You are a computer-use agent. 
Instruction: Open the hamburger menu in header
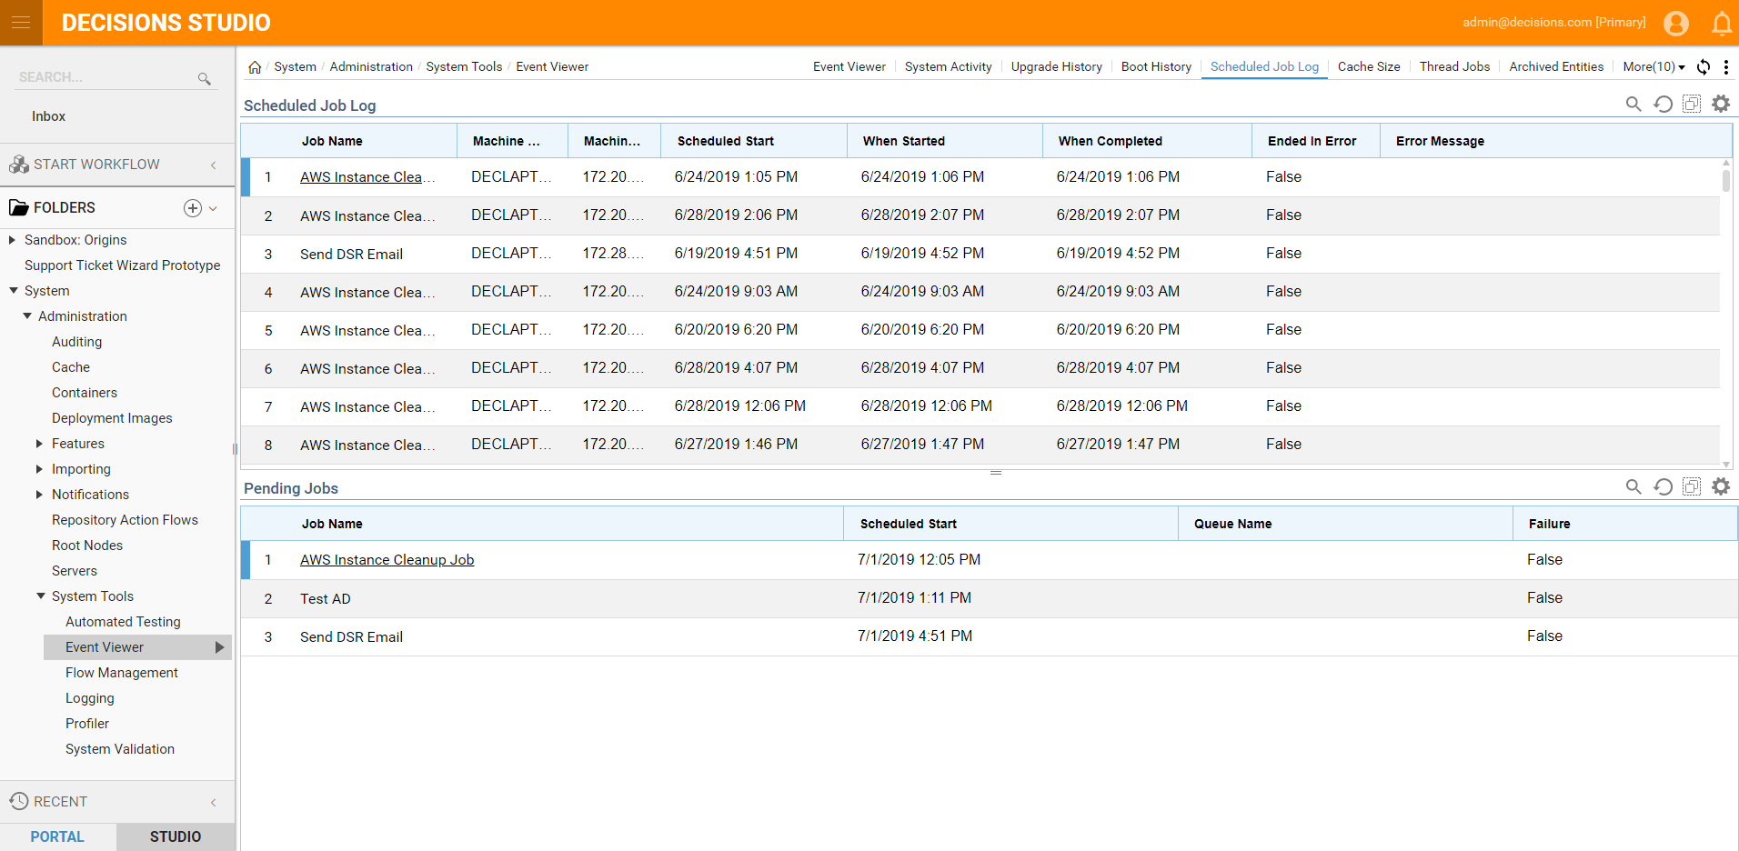coord(21,23)
